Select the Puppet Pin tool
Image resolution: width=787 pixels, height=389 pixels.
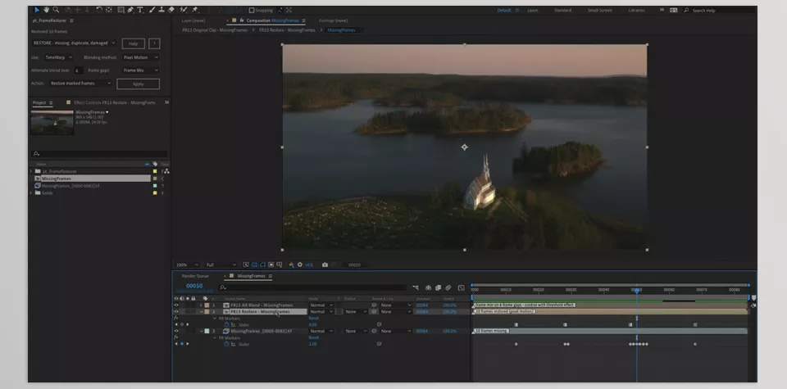coord(195,10)
